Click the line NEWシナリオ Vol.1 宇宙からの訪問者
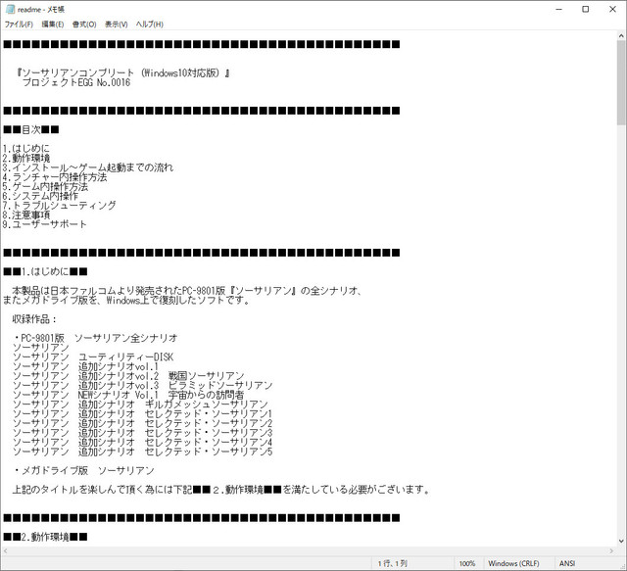This screenshot has width=627, height=571. click(x=128, y=395)
